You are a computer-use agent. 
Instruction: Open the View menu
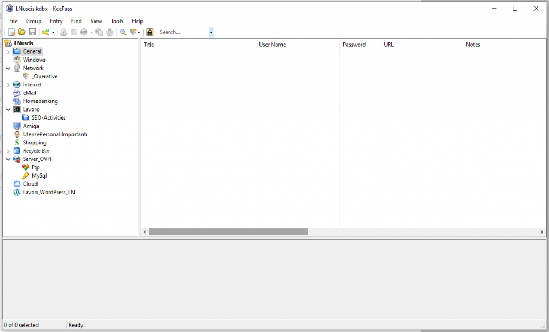(96, 21)
